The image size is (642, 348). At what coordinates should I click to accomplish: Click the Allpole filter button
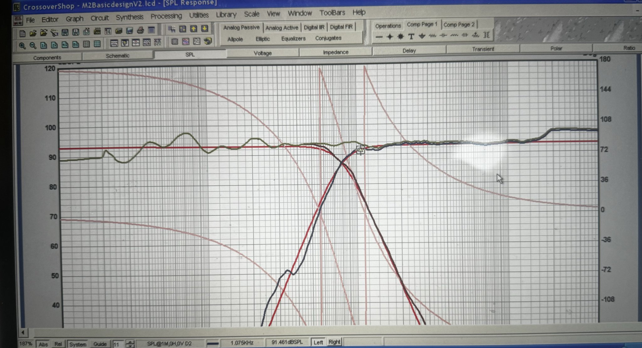click(235, 39)
